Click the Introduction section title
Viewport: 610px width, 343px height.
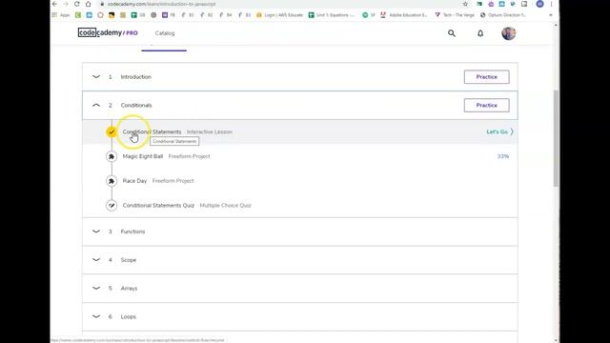point(135,77)
